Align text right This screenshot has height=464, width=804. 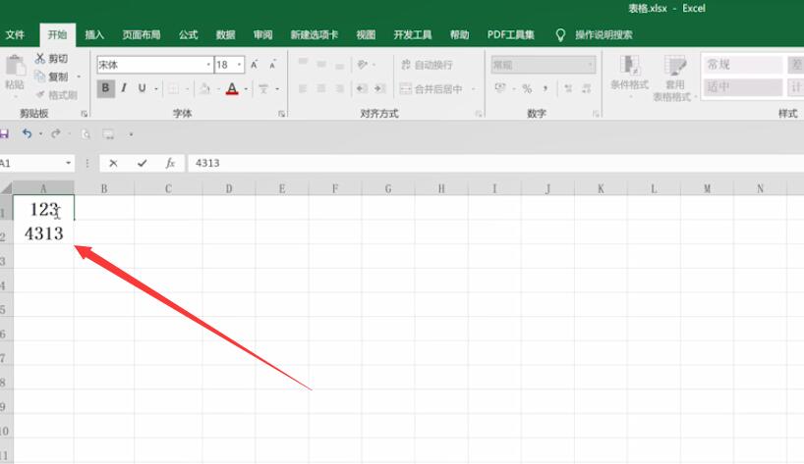tap(339, 88)
